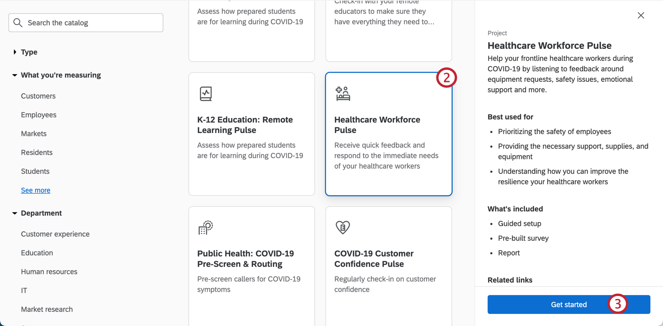Expand the Type filter section
Image resolution: width=663 pixels, height=326 pixels.
tap(15, 52)
